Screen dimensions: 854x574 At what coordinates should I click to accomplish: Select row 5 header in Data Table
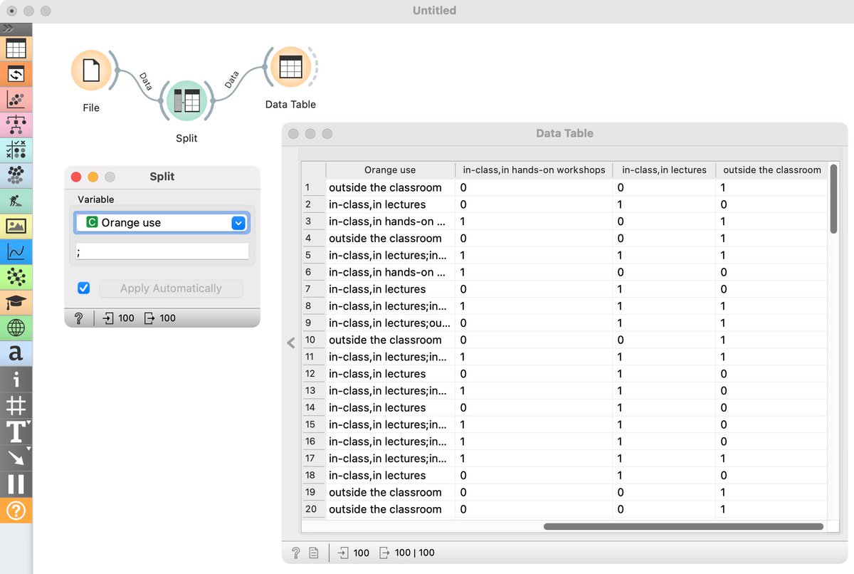[313, 255]
